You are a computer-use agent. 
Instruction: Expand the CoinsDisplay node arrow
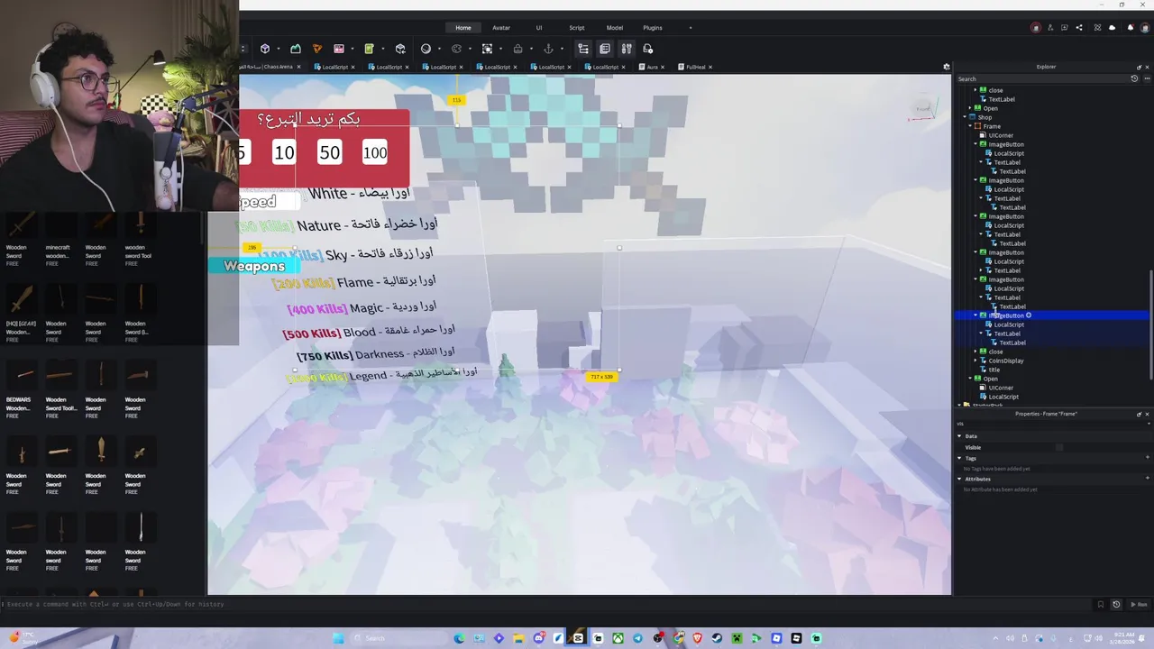point(975,361)
